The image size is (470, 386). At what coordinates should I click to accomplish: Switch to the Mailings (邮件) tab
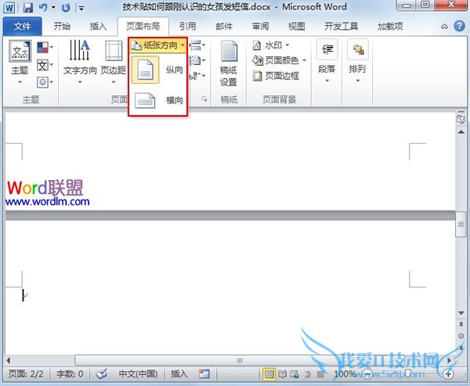coord(224,27)
